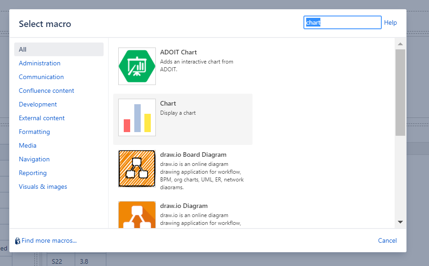Image resolution: width=429 pixels, height=266 pixels.
Task: Cancel the Select macro dialog
Action: [387, 240]
